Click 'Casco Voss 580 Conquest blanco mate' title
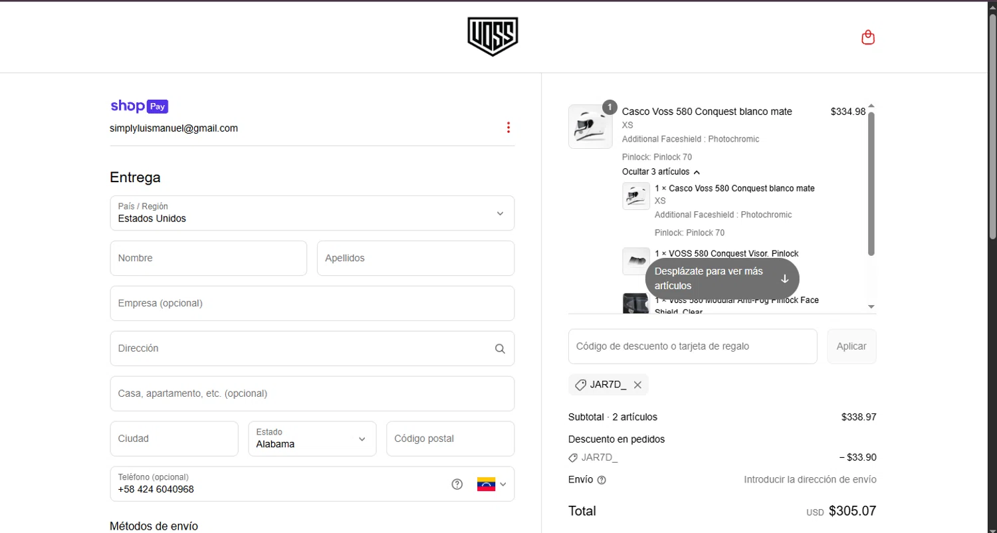 [x=707, y=112]
